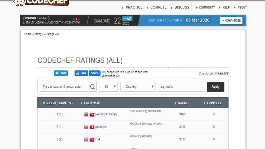The width and height of the screenshot is (265, 149).
Task: Expand the Practice menu
Action: click(x=134, y=7)
